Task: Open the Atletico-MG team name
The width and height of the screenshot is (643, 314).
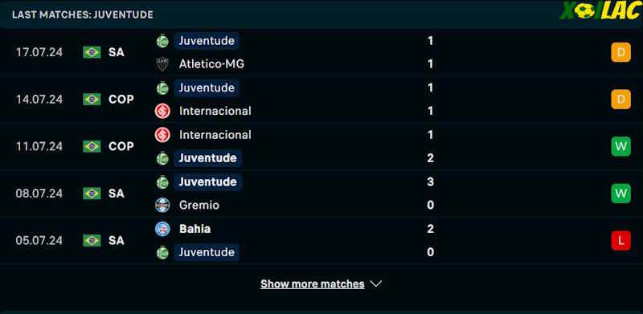Action: pyautogui.click(x=211, y=64)
